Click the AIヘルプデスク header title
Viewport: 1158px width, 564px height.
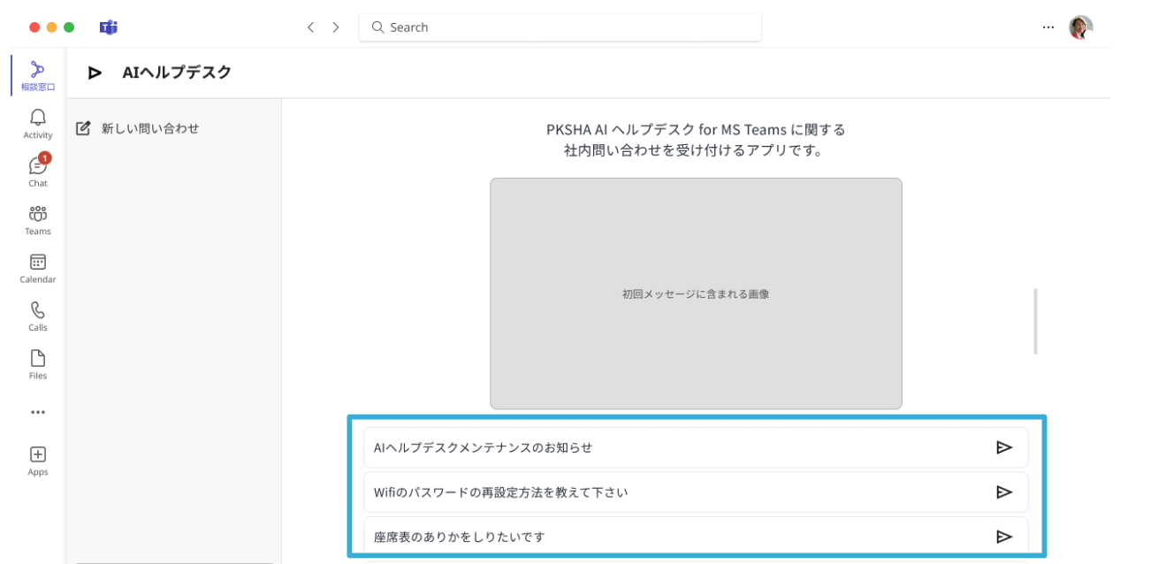coord(177,72)
